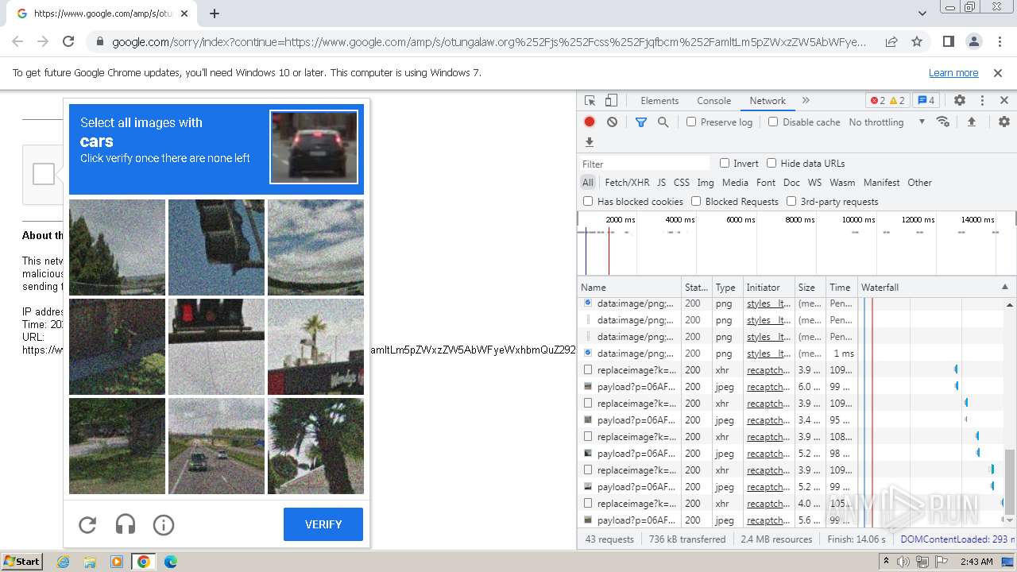Dismiss the Chrome update infobar

coord(998,72)
